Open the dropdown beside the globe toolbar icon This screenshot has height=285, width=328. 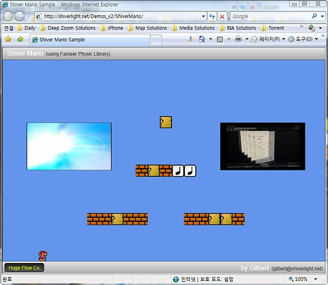(320, 28)
